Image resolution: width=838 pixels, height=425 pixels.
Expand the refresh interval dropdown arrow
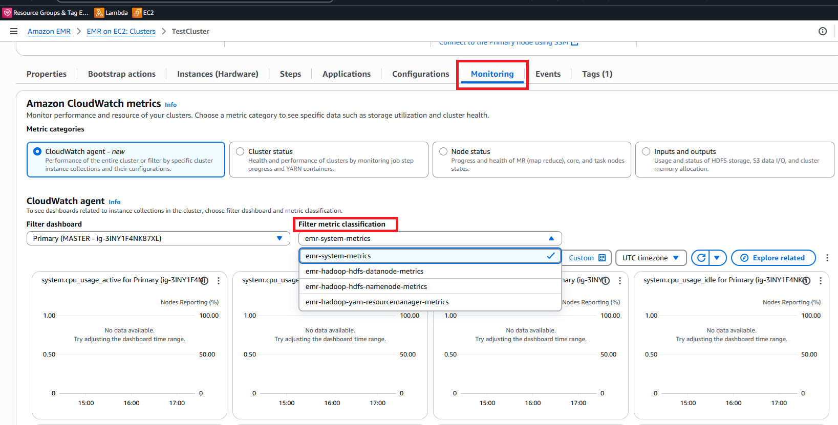(717, 258)
